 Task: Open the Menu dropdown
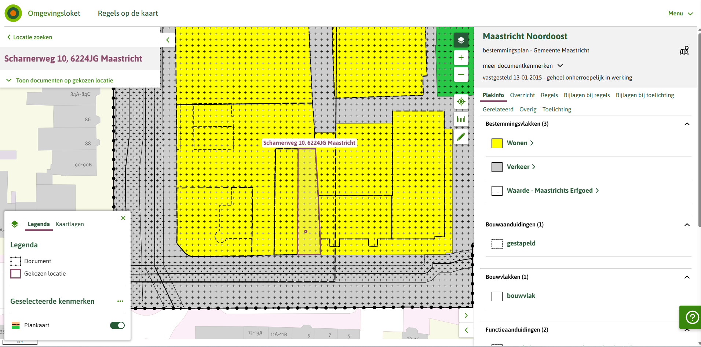(x=680, y=14)
